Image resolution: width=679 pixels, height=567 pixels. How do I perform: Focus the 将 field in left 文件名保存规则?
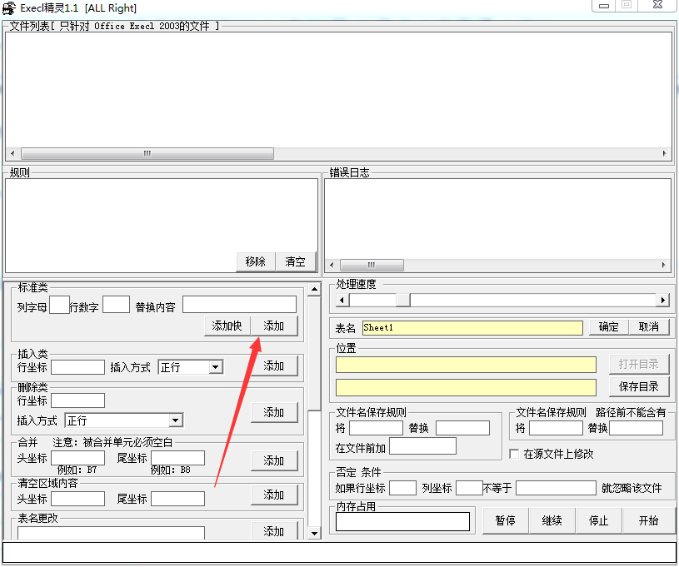click(x=376, y=429)
